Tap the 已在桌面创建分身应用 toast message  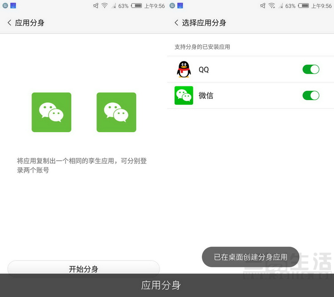[x=250, y=257]
